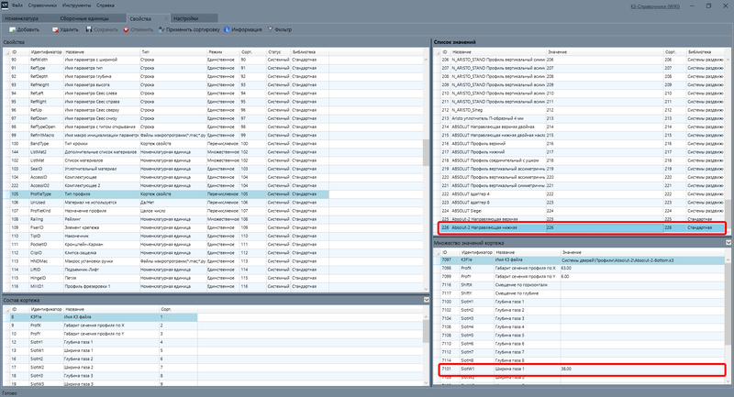Image resolution: width=734 pixels, height=397 pixels.
Task: Click the Список значений vertical scrollbar thumb
Action: [728, 215]
